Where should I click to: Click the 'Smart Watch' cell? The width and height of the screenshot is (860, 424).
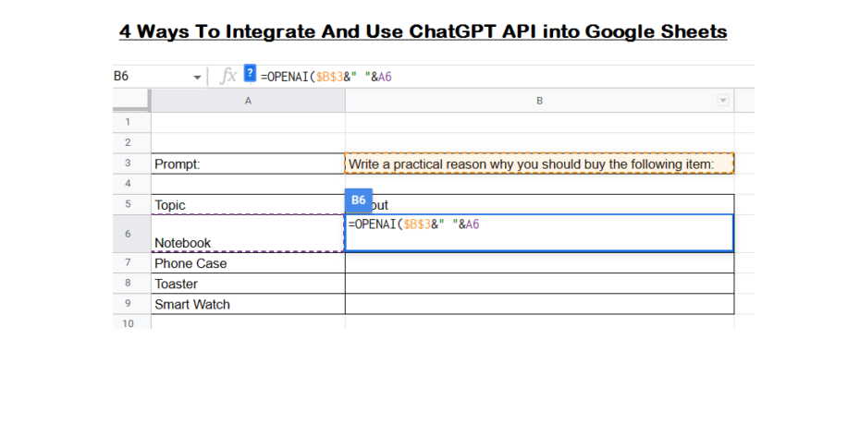pyautogui.click(x=248, y=304)
